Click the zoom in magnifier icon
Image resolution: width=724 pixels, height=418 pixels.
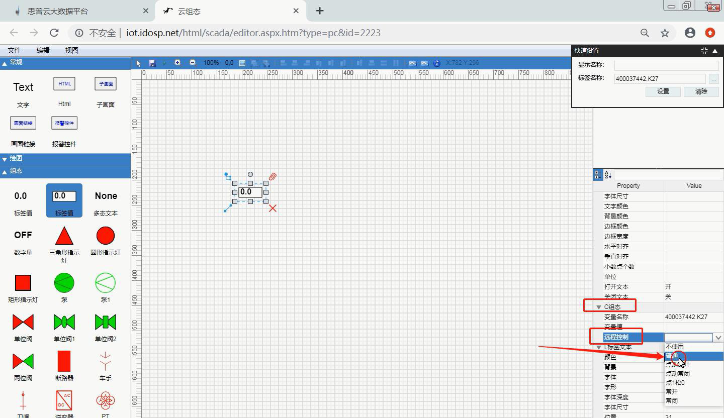177,63
